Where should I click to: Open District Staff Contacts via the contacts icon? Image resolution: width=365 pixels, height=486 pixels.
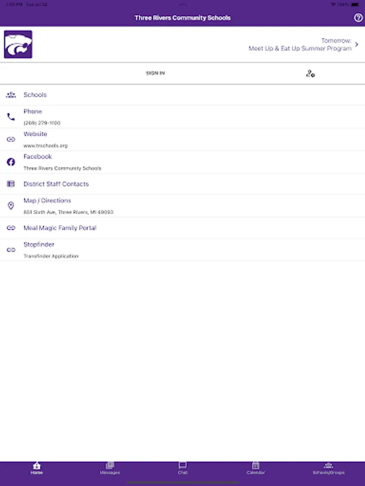pos(11,184)
